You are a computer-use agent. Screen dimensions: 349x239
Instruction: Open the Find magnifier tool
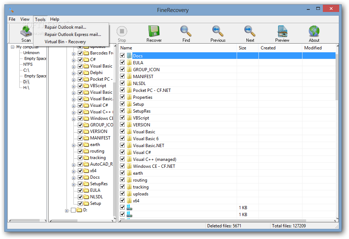click(186, 31)
